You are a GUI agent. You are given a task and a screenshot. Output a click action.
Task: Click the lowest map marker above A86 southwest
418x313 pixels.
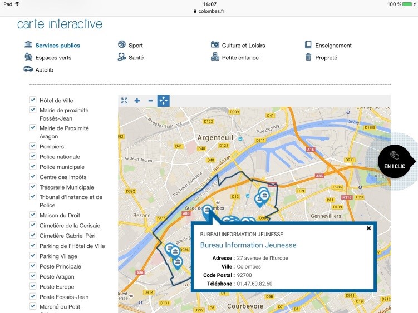click(178, 263)
